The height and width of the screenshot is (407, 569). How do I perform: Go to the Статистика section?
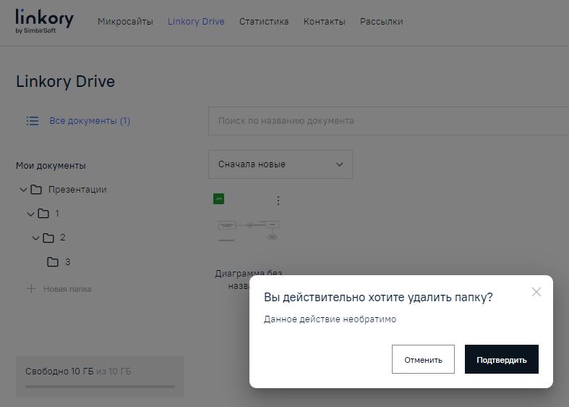pos(264,22)
